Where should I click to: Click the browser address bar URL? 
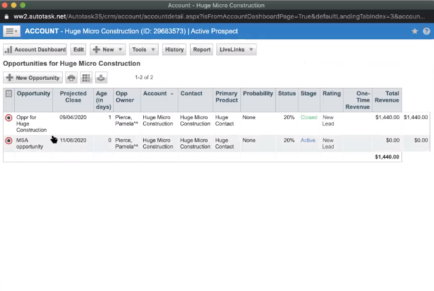(219, 17)
